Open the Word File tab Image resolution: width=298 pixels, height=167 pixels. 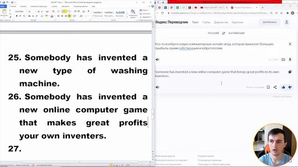coord(3,6)
